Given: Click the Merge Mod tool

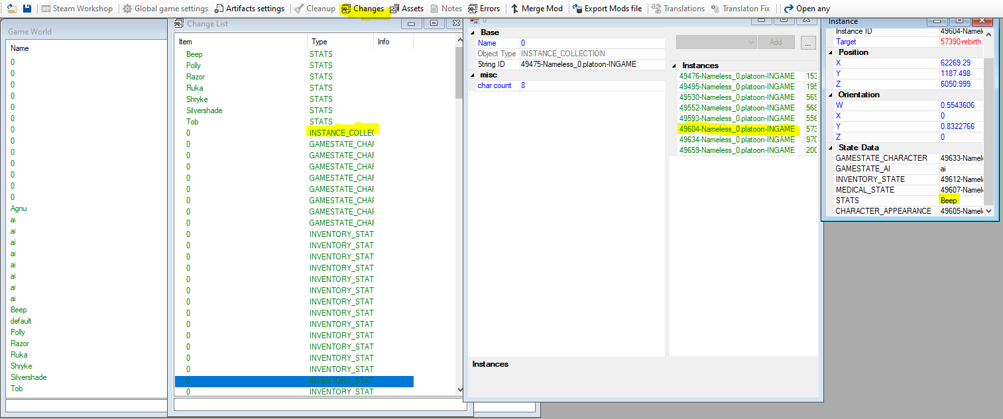Looking at the screenshot, I should pyautogui.click(x=536, y=9).
